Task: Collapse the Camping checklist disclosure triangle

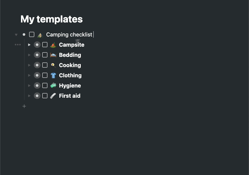Action: point(16,34)
